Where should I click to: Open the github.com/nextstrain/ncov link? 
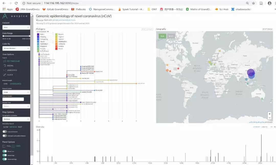coord(64,20)
